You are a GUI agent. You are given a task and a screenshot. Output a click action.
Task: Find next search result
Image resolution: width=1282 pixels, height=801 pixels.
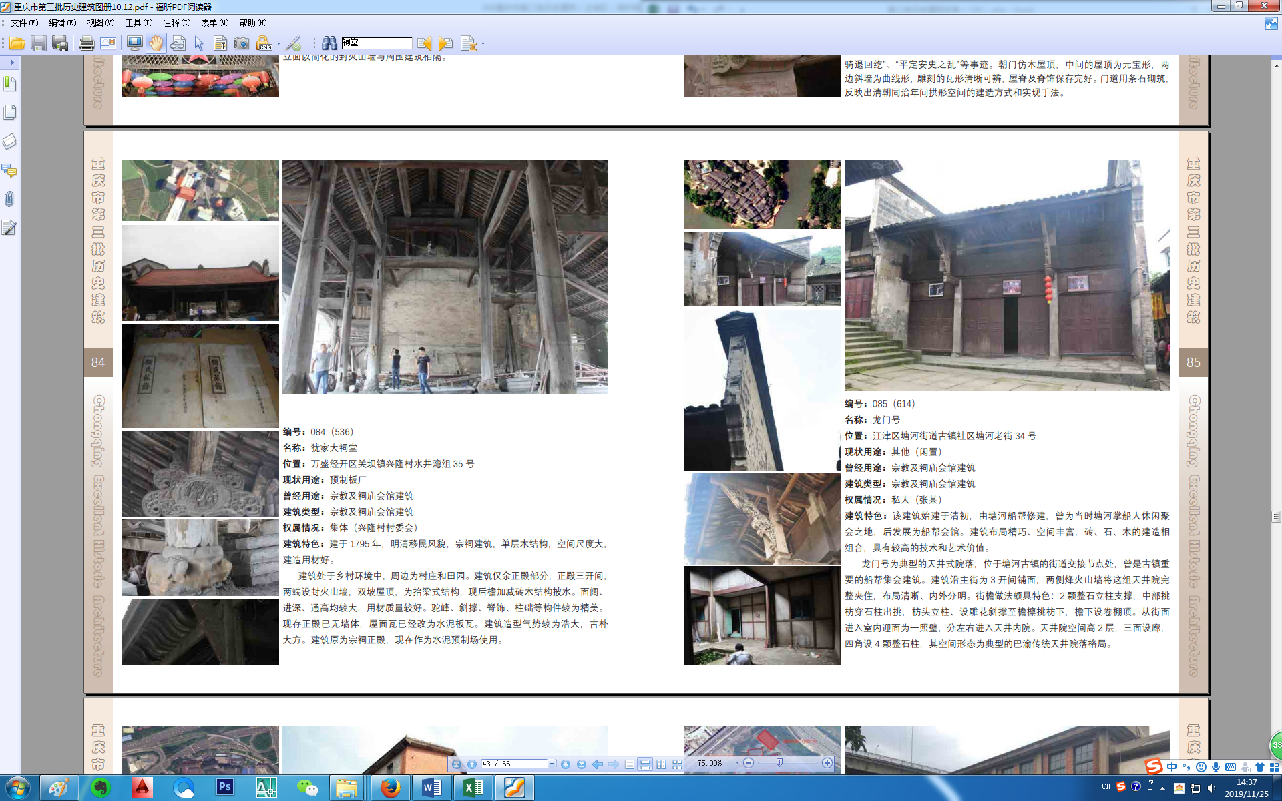coord(446,43)
